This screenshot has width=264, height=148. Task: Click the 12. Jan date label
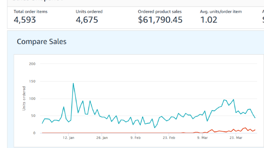(69, 138)
